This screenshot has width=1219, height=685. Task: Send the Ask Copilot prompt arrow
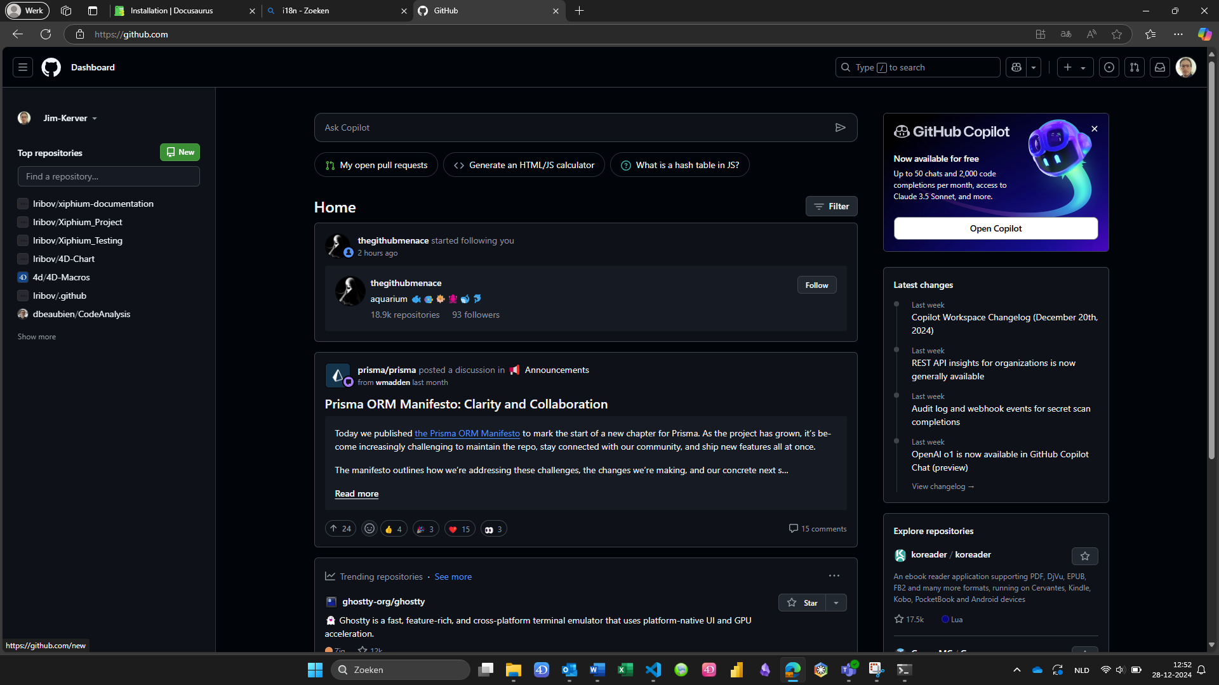(x=840, y=127)
